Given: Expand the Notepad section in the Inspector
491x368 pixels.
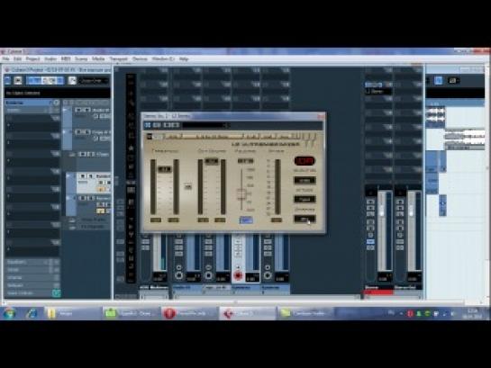Looking at the screenshot, I should (x=32, y=285).
